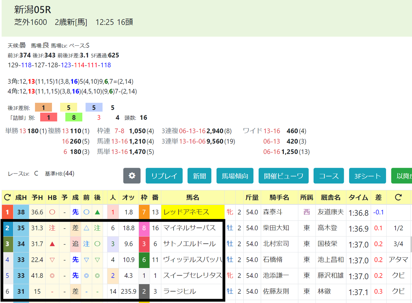
Task: Click the lap times 129-118-127-128 line
Action: coord(59,65)
